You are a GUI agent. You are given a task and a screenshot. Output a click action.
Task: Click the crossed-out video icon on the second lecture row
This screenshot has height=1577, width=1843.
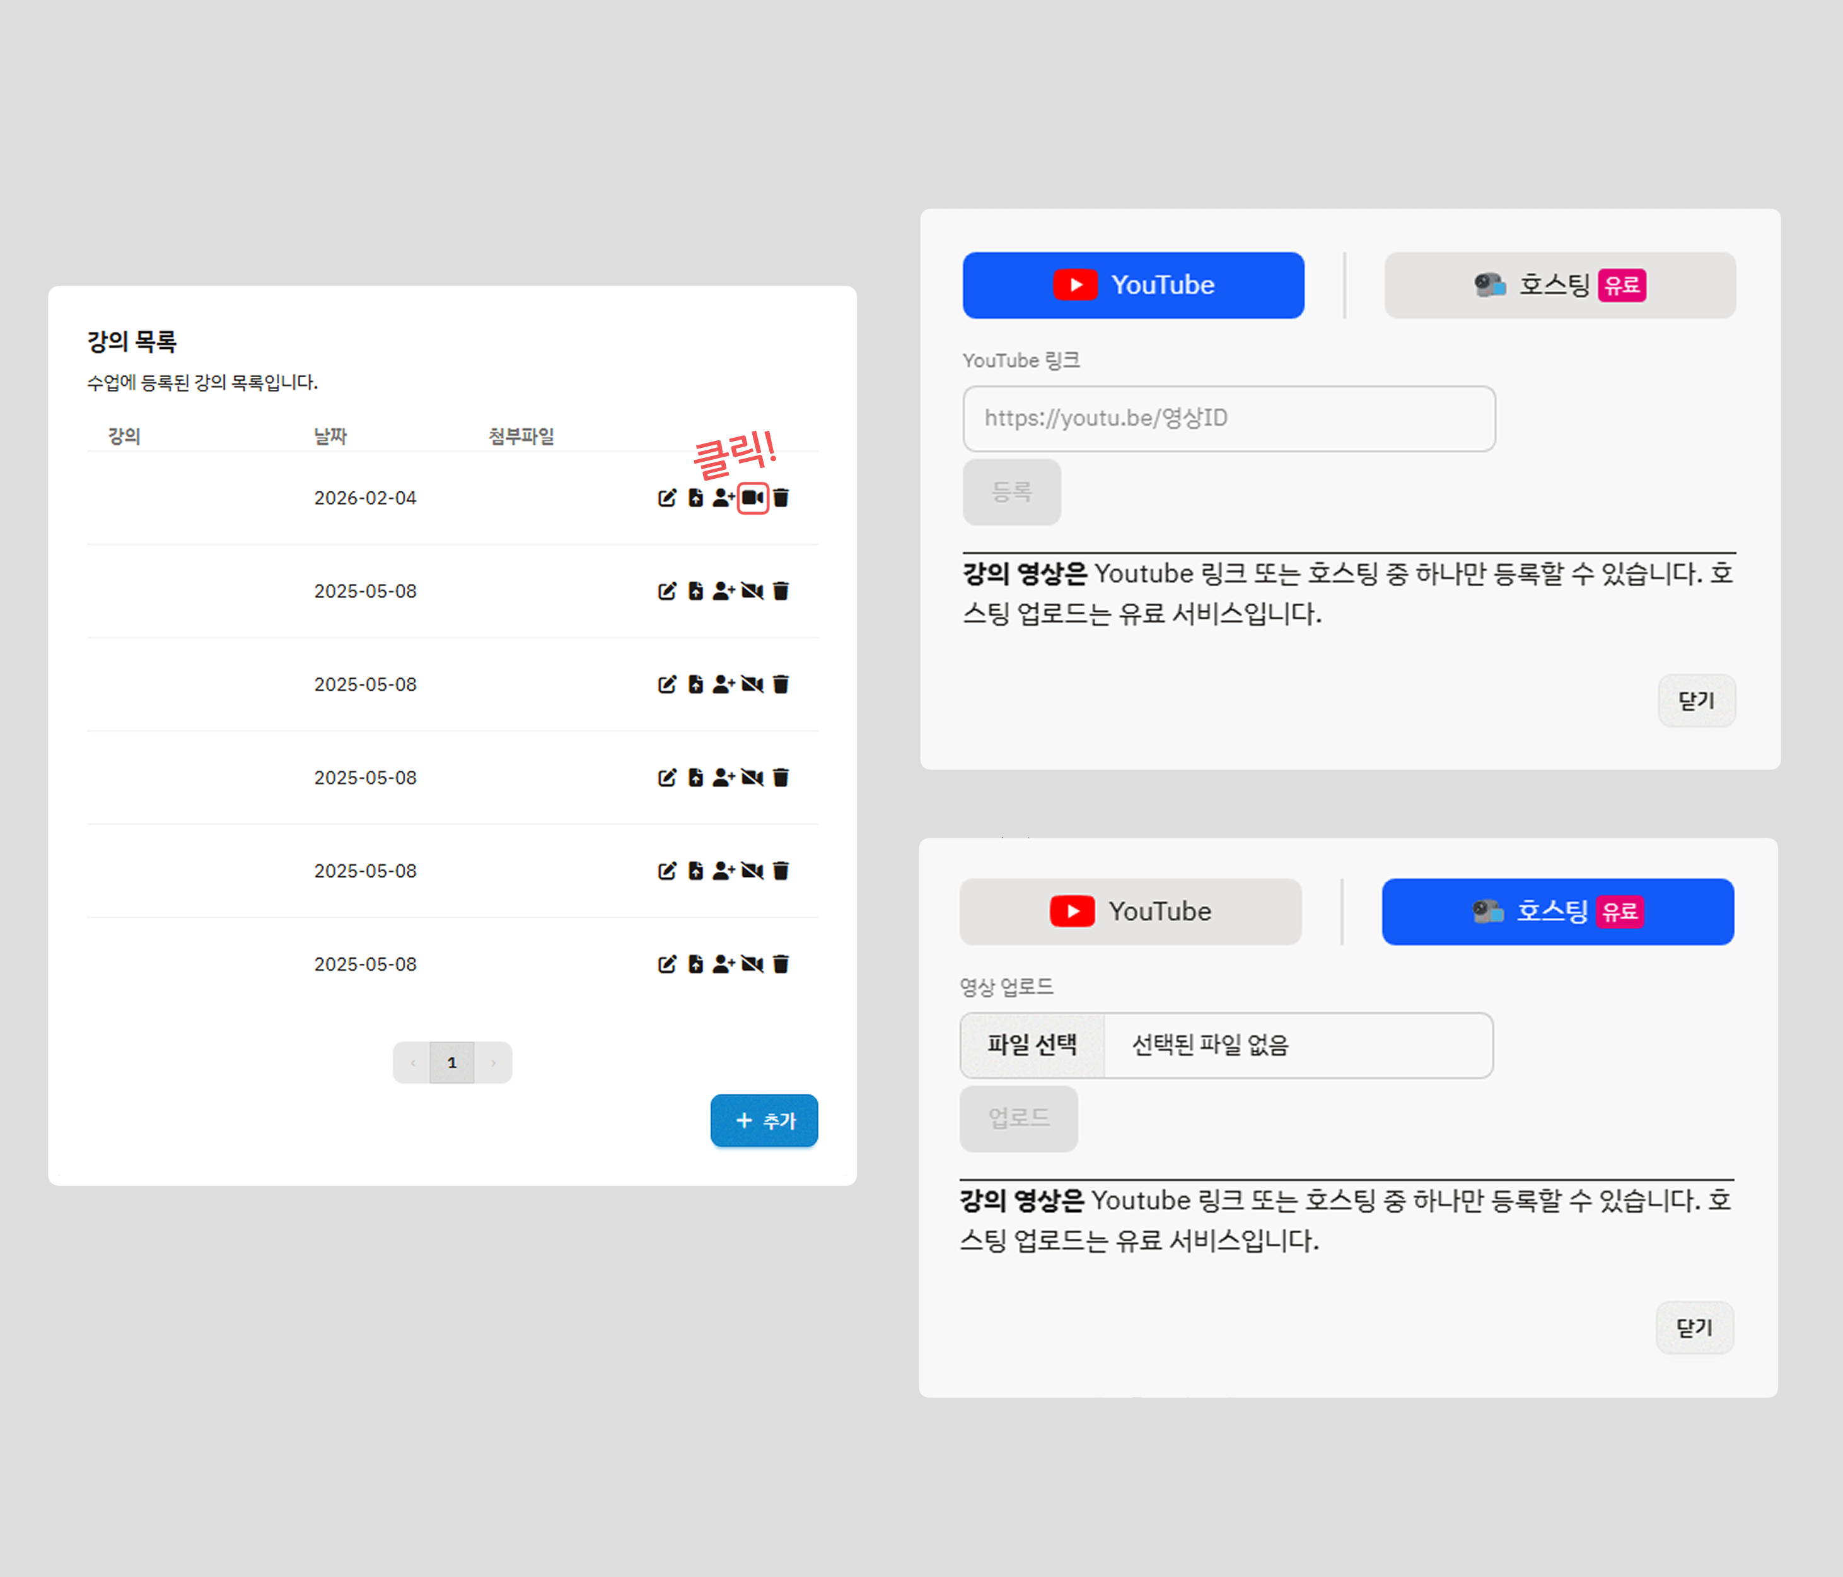click(752, 591)
